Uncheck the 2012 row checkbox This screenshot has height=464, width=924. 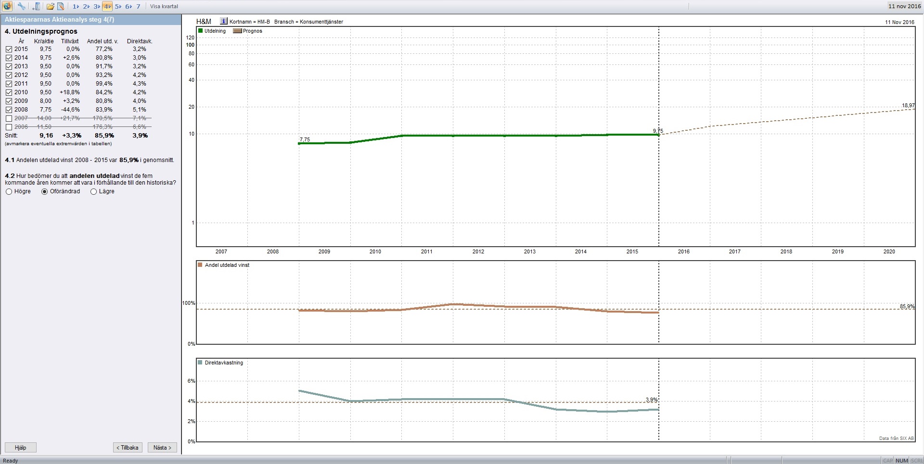pos(9,75)
